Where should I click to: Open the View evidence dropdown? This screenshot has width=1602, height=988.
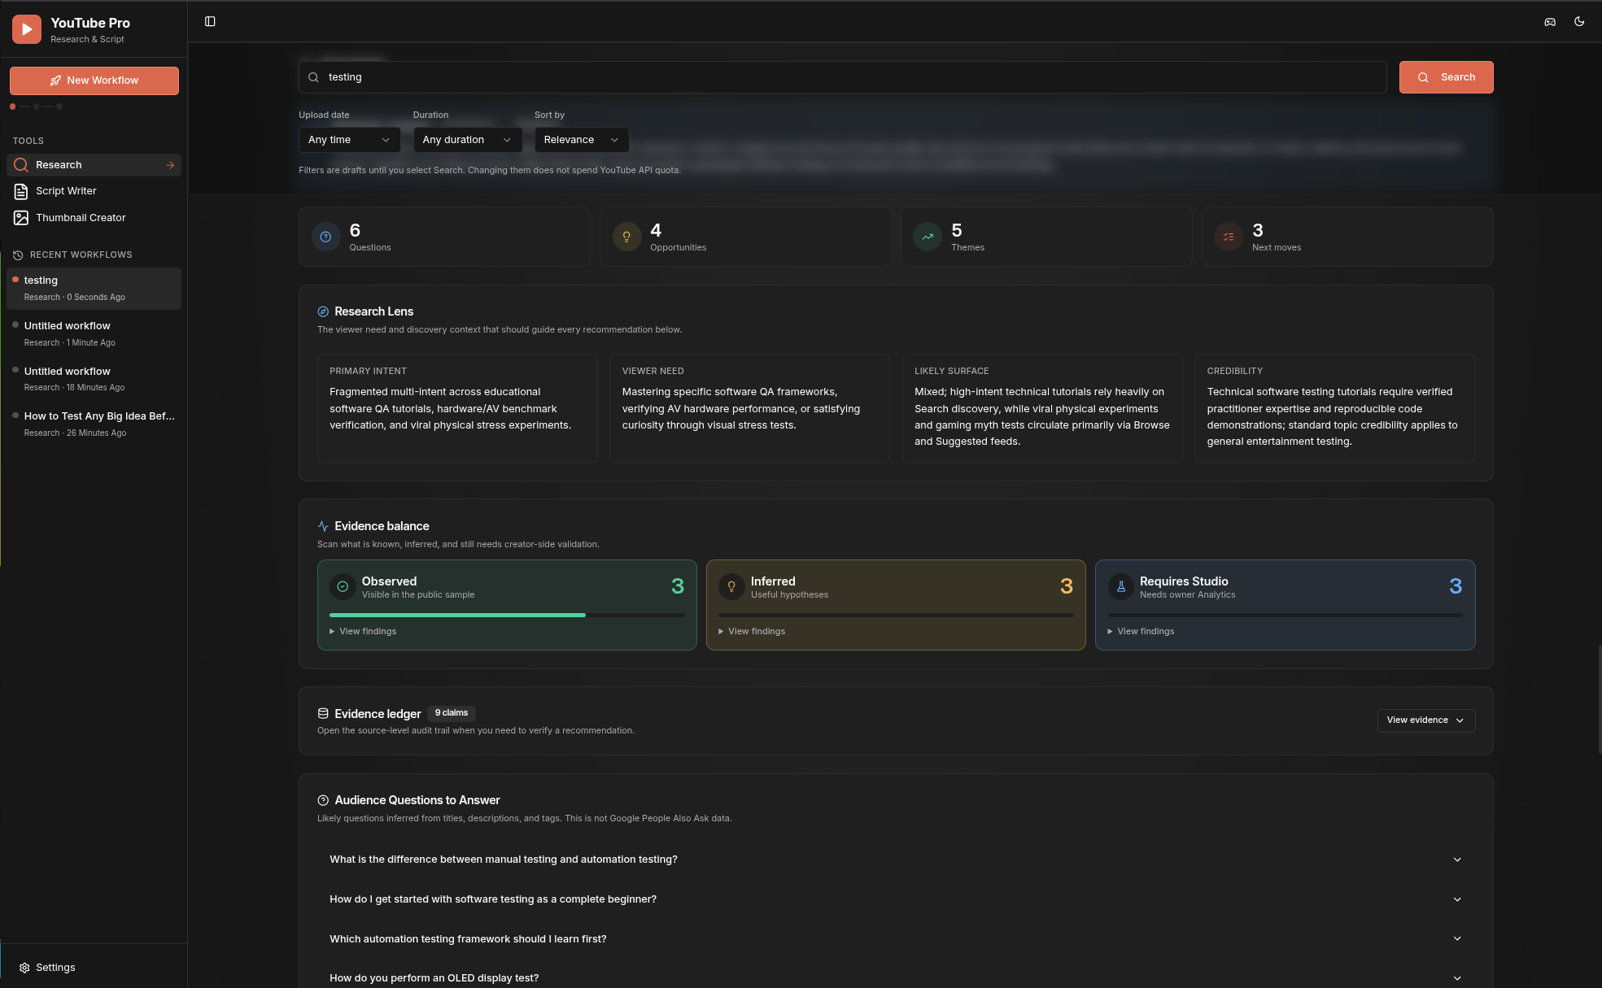(1425, 720)
